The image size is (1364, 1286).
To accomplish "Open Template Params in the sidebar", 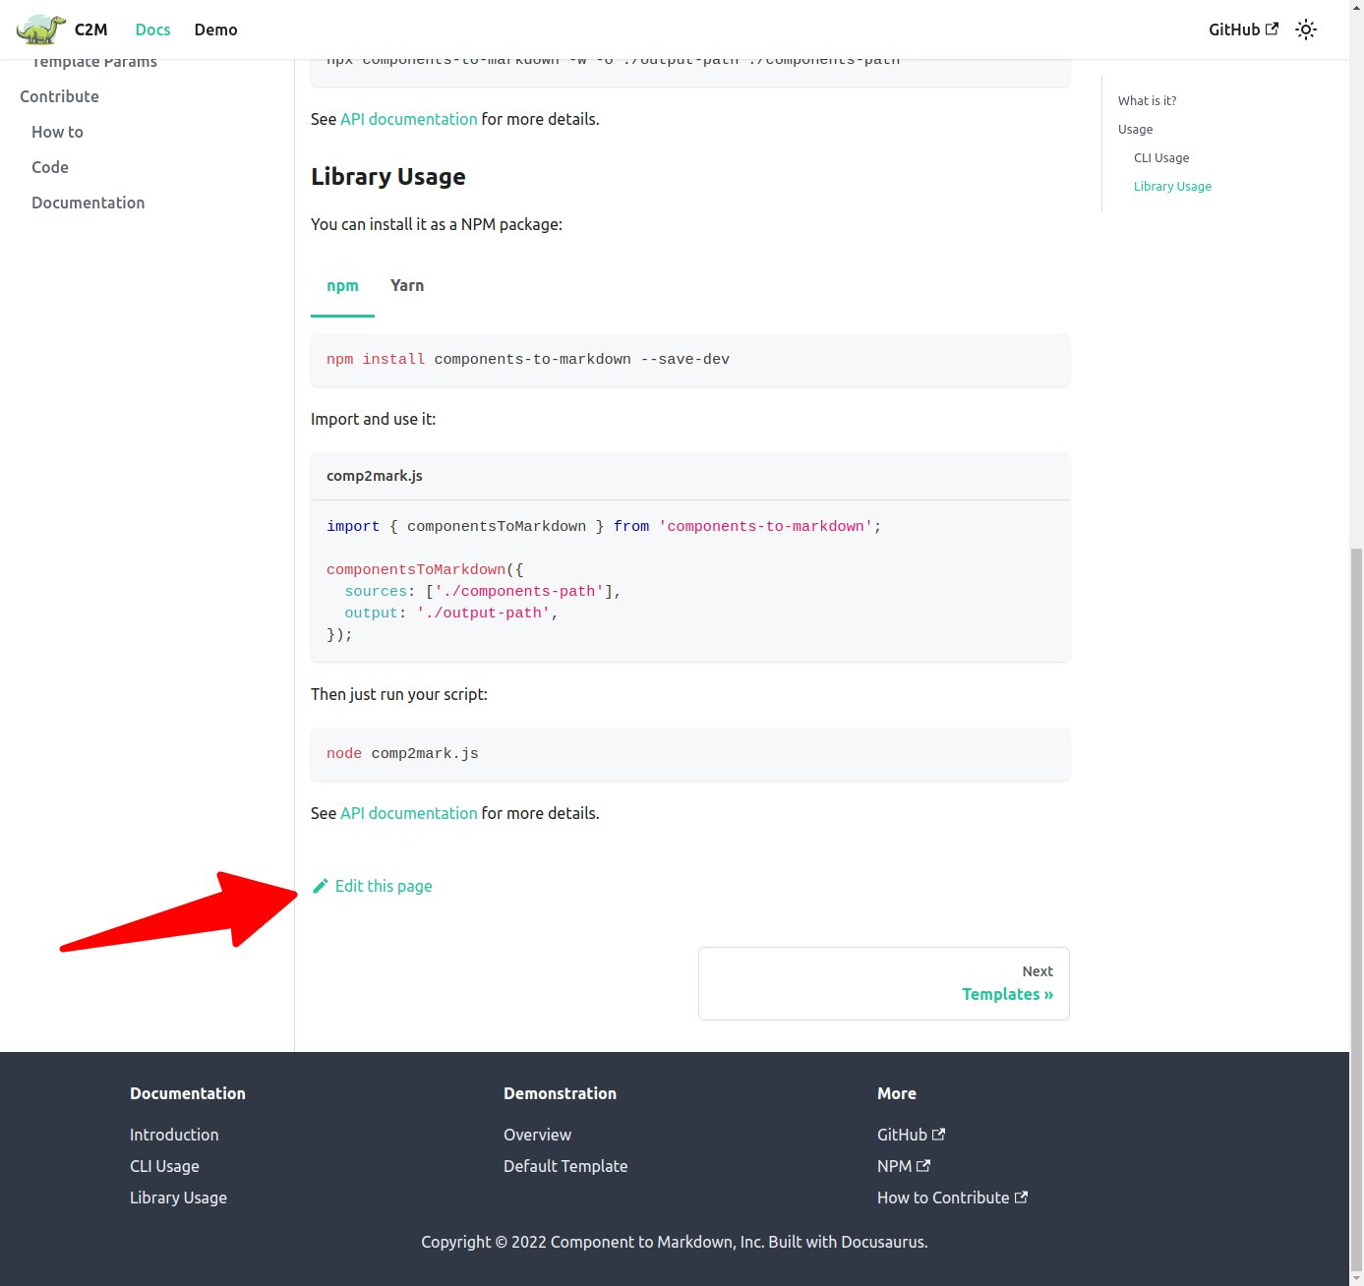I will [94, 63].
